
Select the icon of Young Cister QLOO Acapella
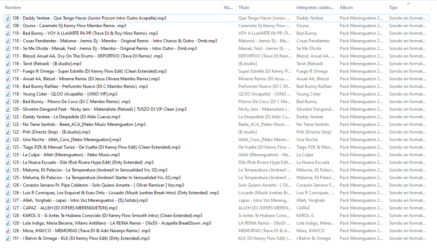coord(8,94)
